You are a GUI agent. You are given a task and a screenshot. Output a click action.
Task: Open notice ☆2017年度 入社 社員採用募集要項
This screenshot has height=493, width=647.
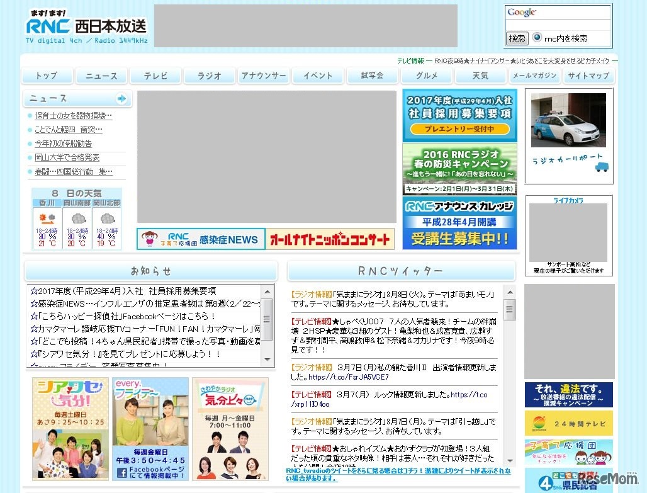click(x=123, y=291)
